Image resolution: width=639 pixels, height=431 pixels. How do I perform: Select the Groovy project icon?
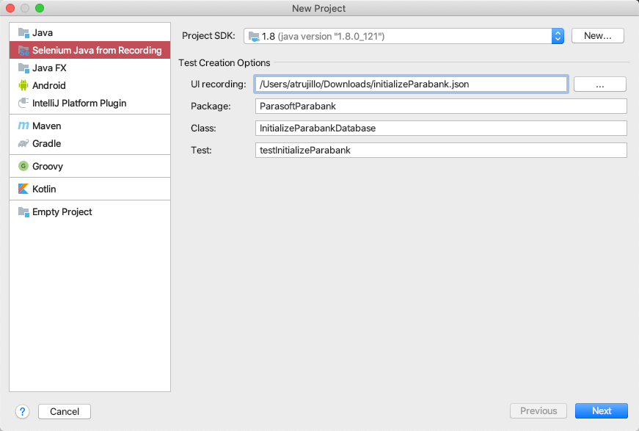[23, 166]
